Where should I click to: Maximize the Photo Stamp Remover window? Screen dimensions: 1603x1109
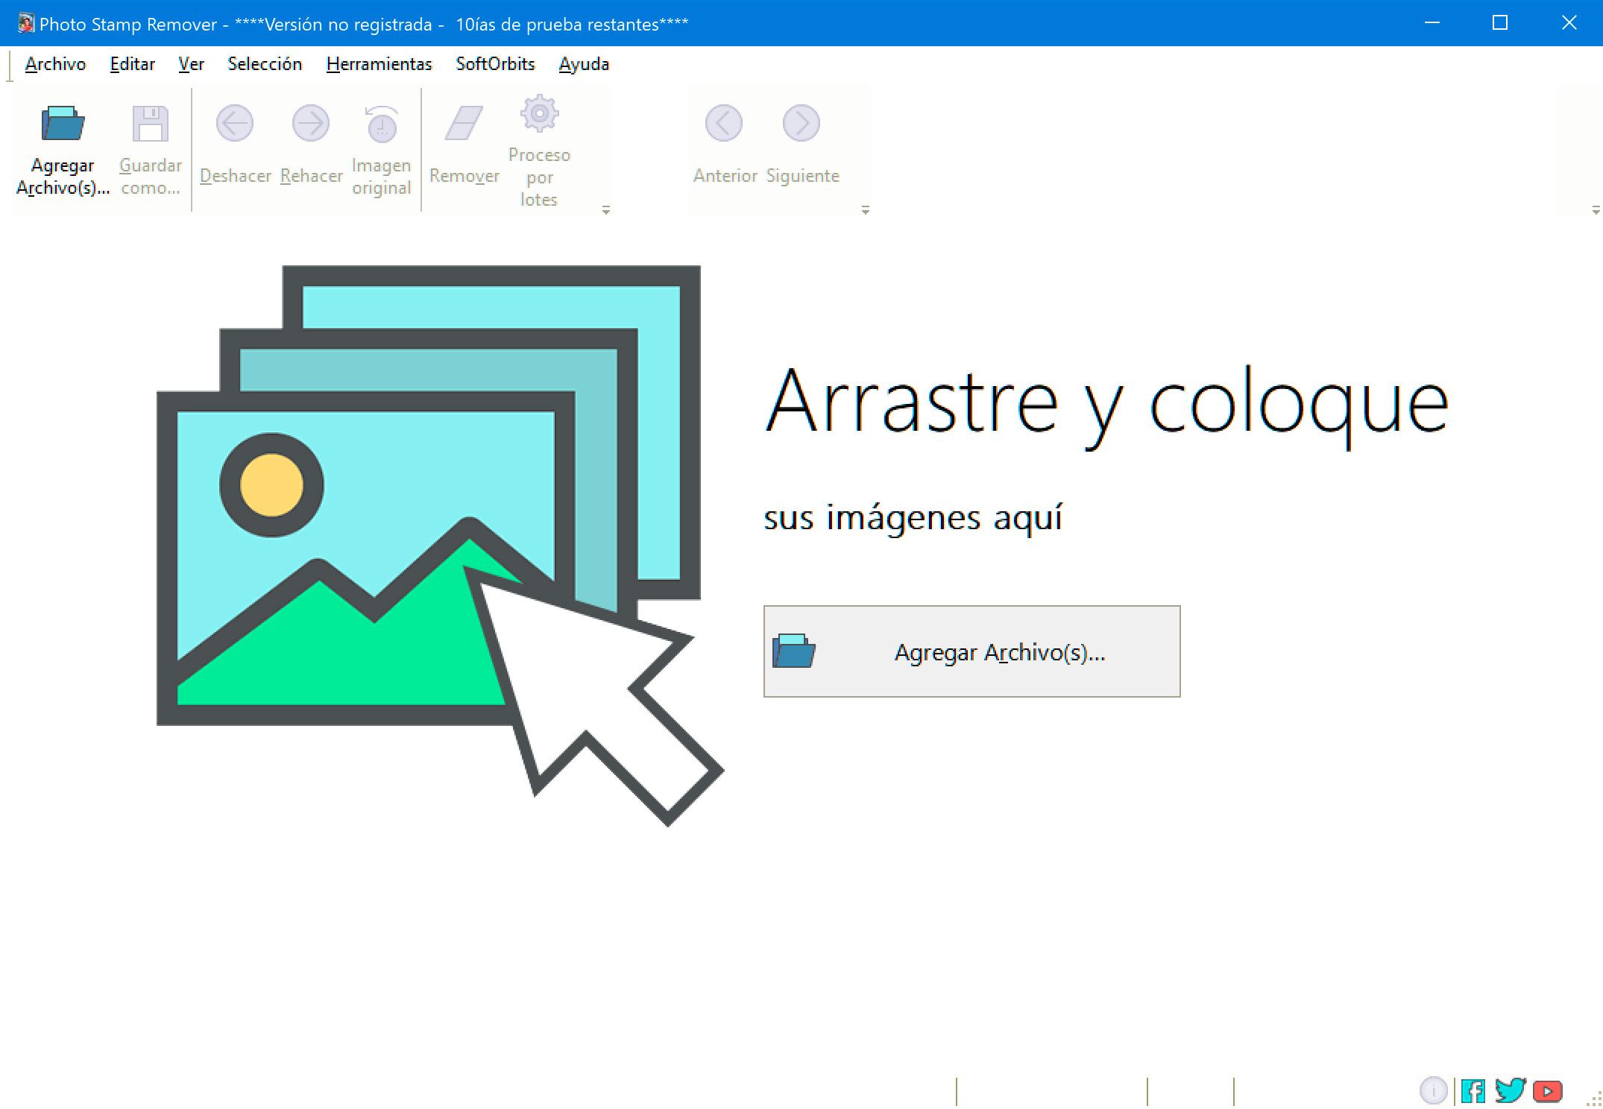(x=1500, y=23)
